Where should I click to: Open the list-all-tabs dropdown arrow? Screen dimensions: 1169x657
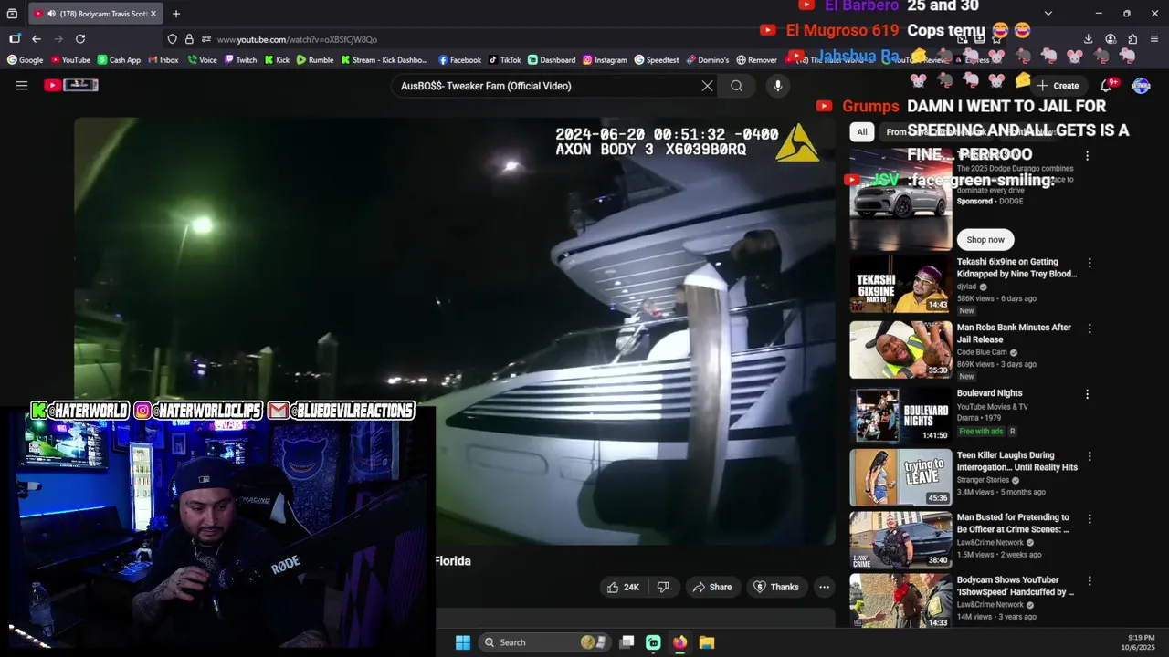(x=1048, y=14)
